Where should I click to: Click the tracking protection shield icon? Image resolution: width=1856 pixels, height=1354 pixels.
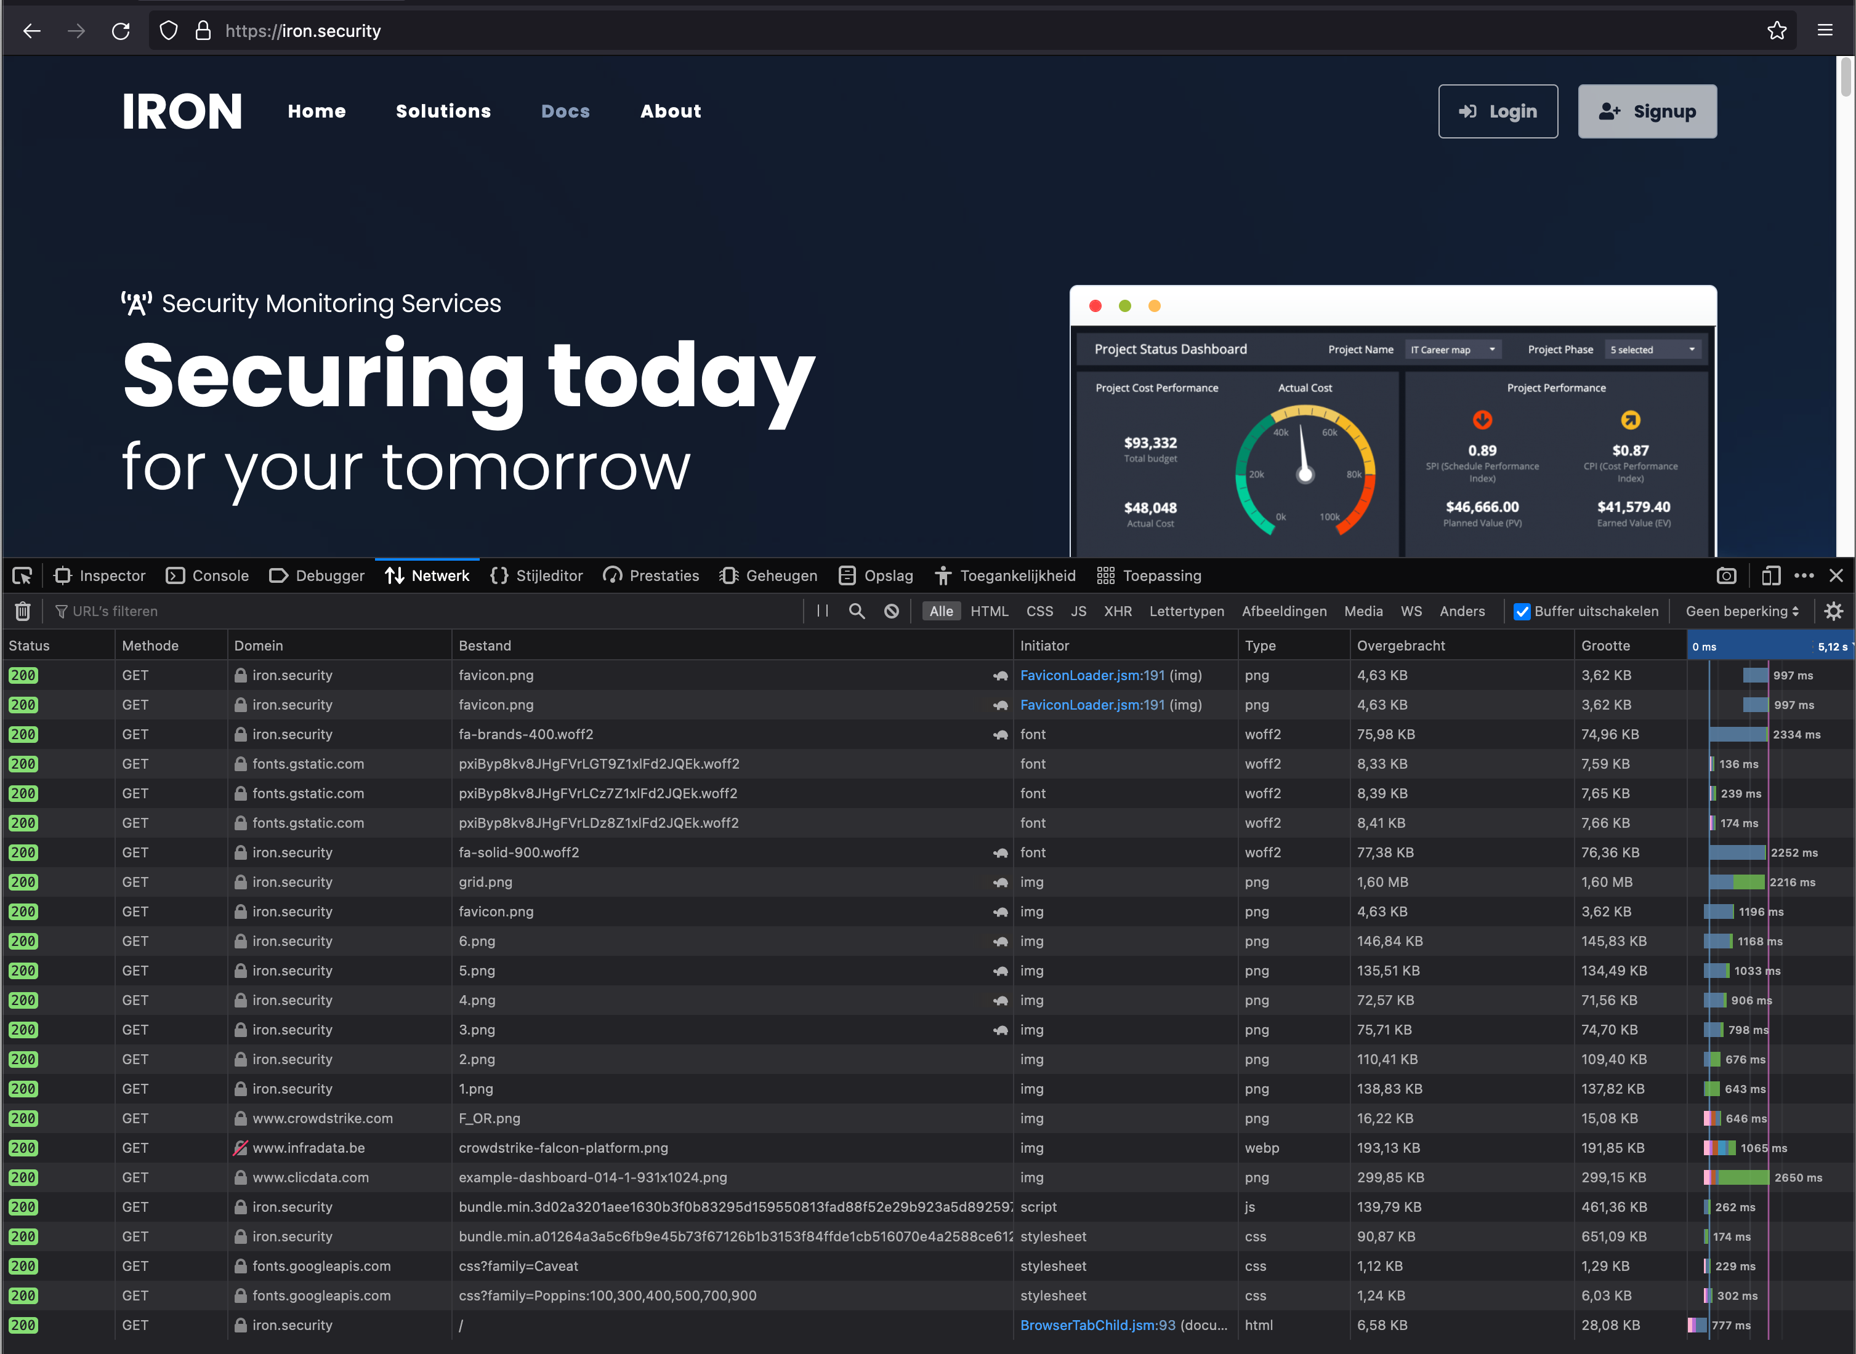click(168, 30)
